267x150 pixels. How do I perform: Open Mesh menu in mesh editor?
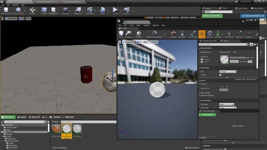pyautogui.click(x=139, y=25)
